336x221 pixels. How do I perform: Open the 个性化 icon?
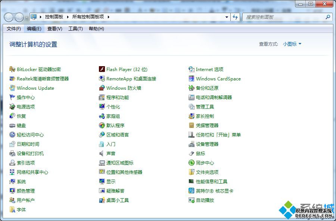tap(102, 107)
